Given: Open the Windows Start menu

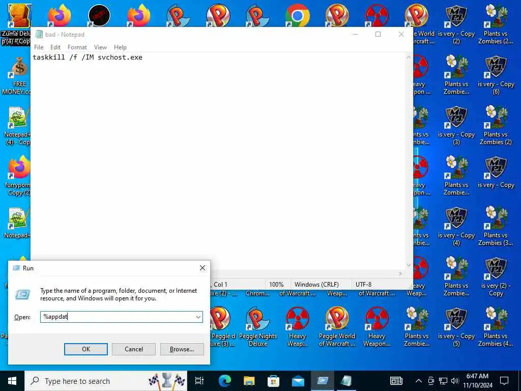Looking at the screenshot, I should [x=12, y=381].
